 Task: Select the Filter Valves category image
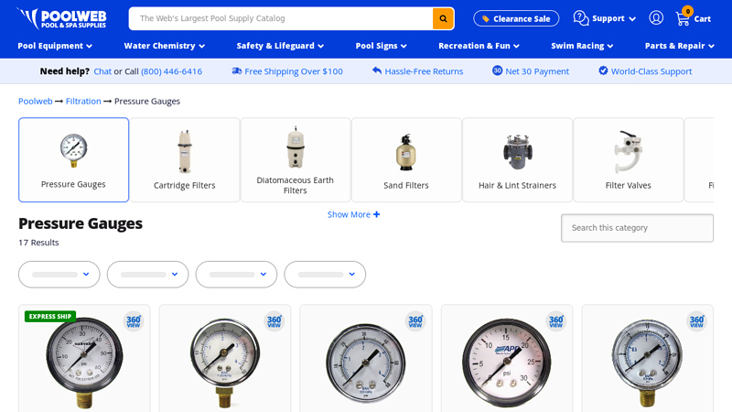pos(629,152)
